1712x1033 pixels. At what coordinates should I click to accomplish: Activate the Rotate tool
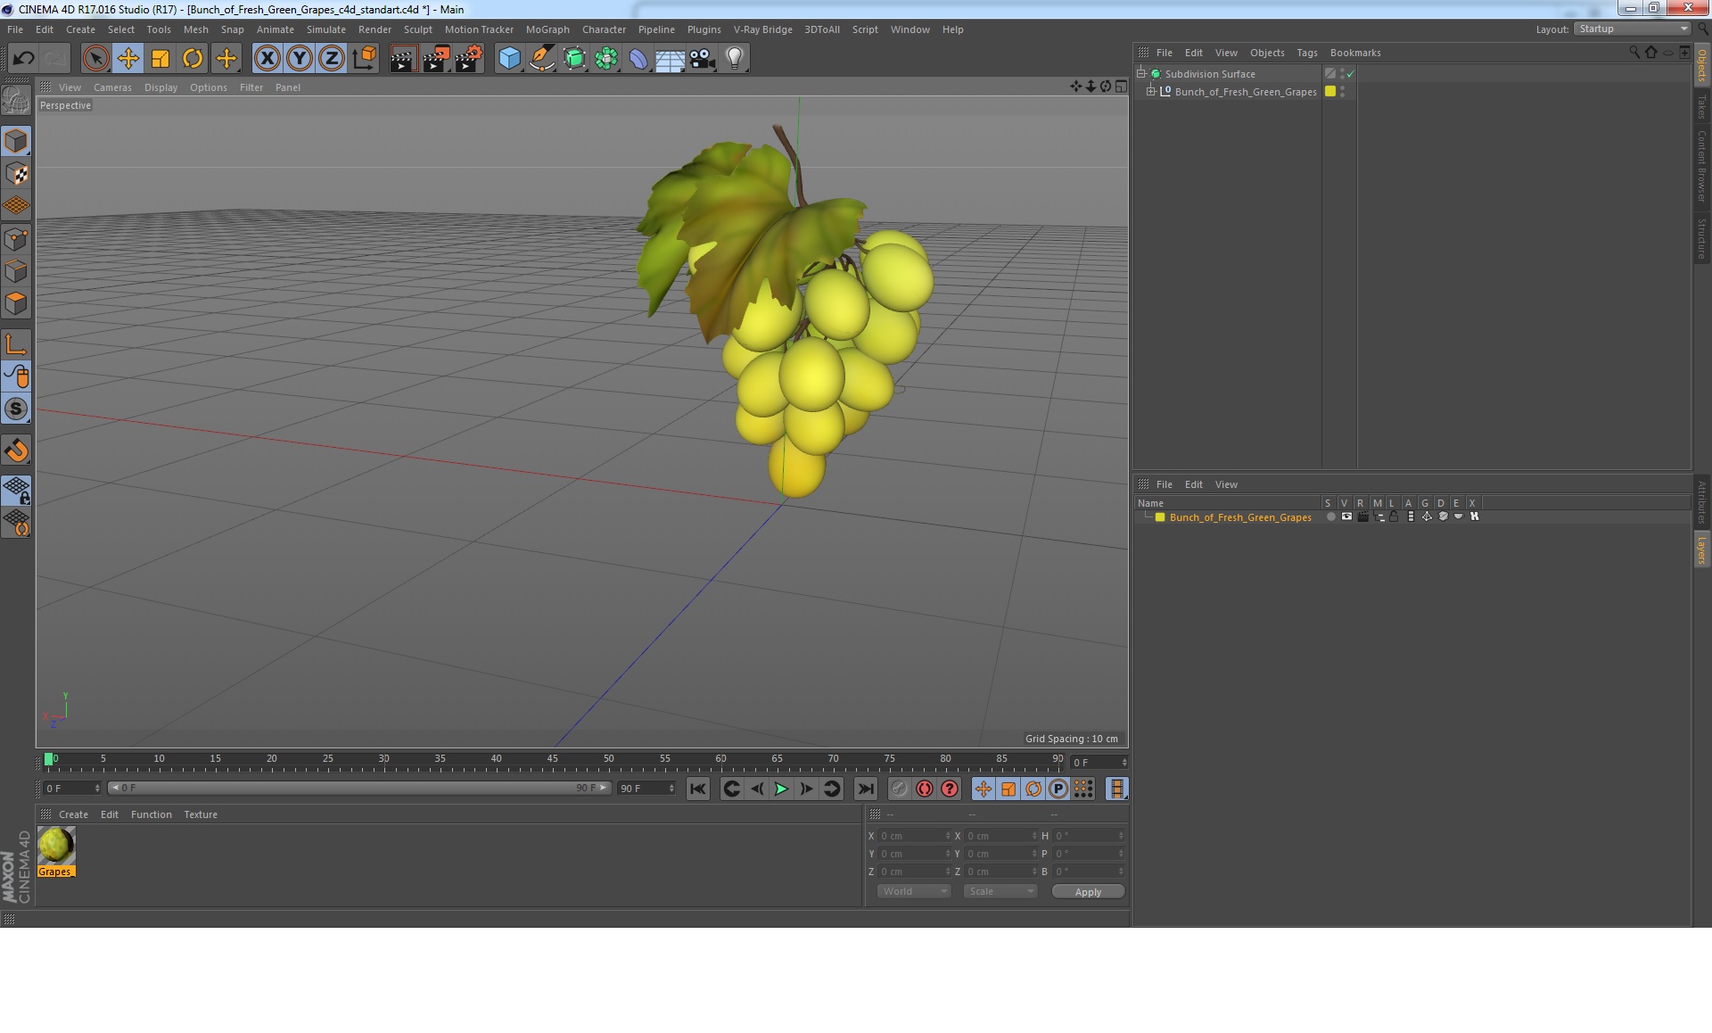tap(193, 59)
